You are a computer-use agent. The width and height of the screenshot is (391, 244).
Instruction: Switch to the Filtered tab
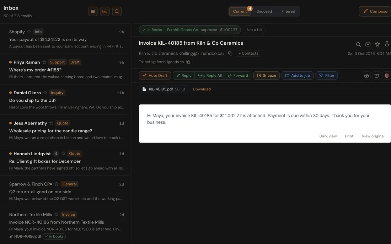pyautogui.click(x=288, y=11)
